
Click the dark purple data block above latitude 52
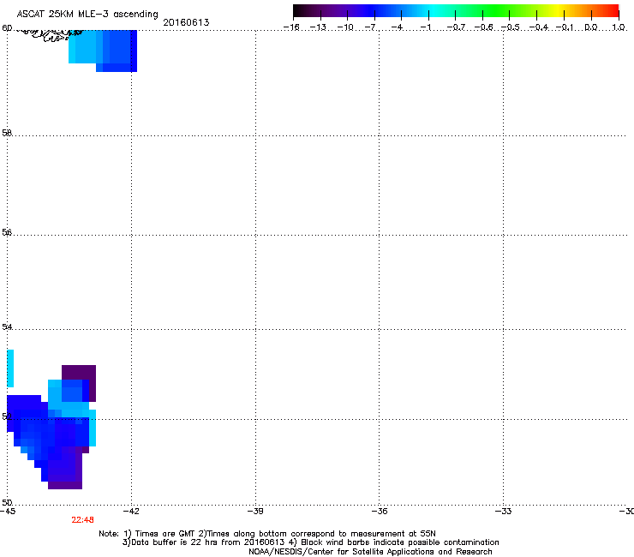pos(79,372)
